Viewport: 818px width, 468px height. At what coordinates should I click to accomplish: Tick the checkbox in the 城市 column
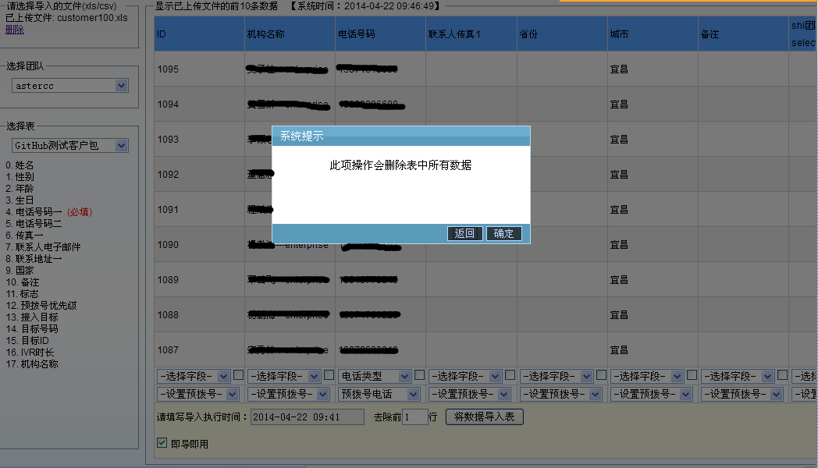[x=692, y=375]
